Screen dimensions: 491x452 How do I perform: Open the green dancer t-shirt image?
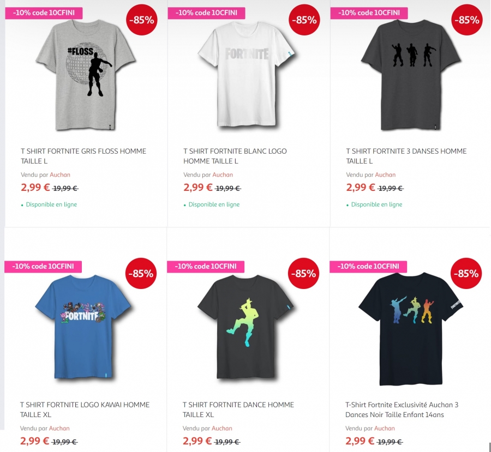click(x=247, y=327)
